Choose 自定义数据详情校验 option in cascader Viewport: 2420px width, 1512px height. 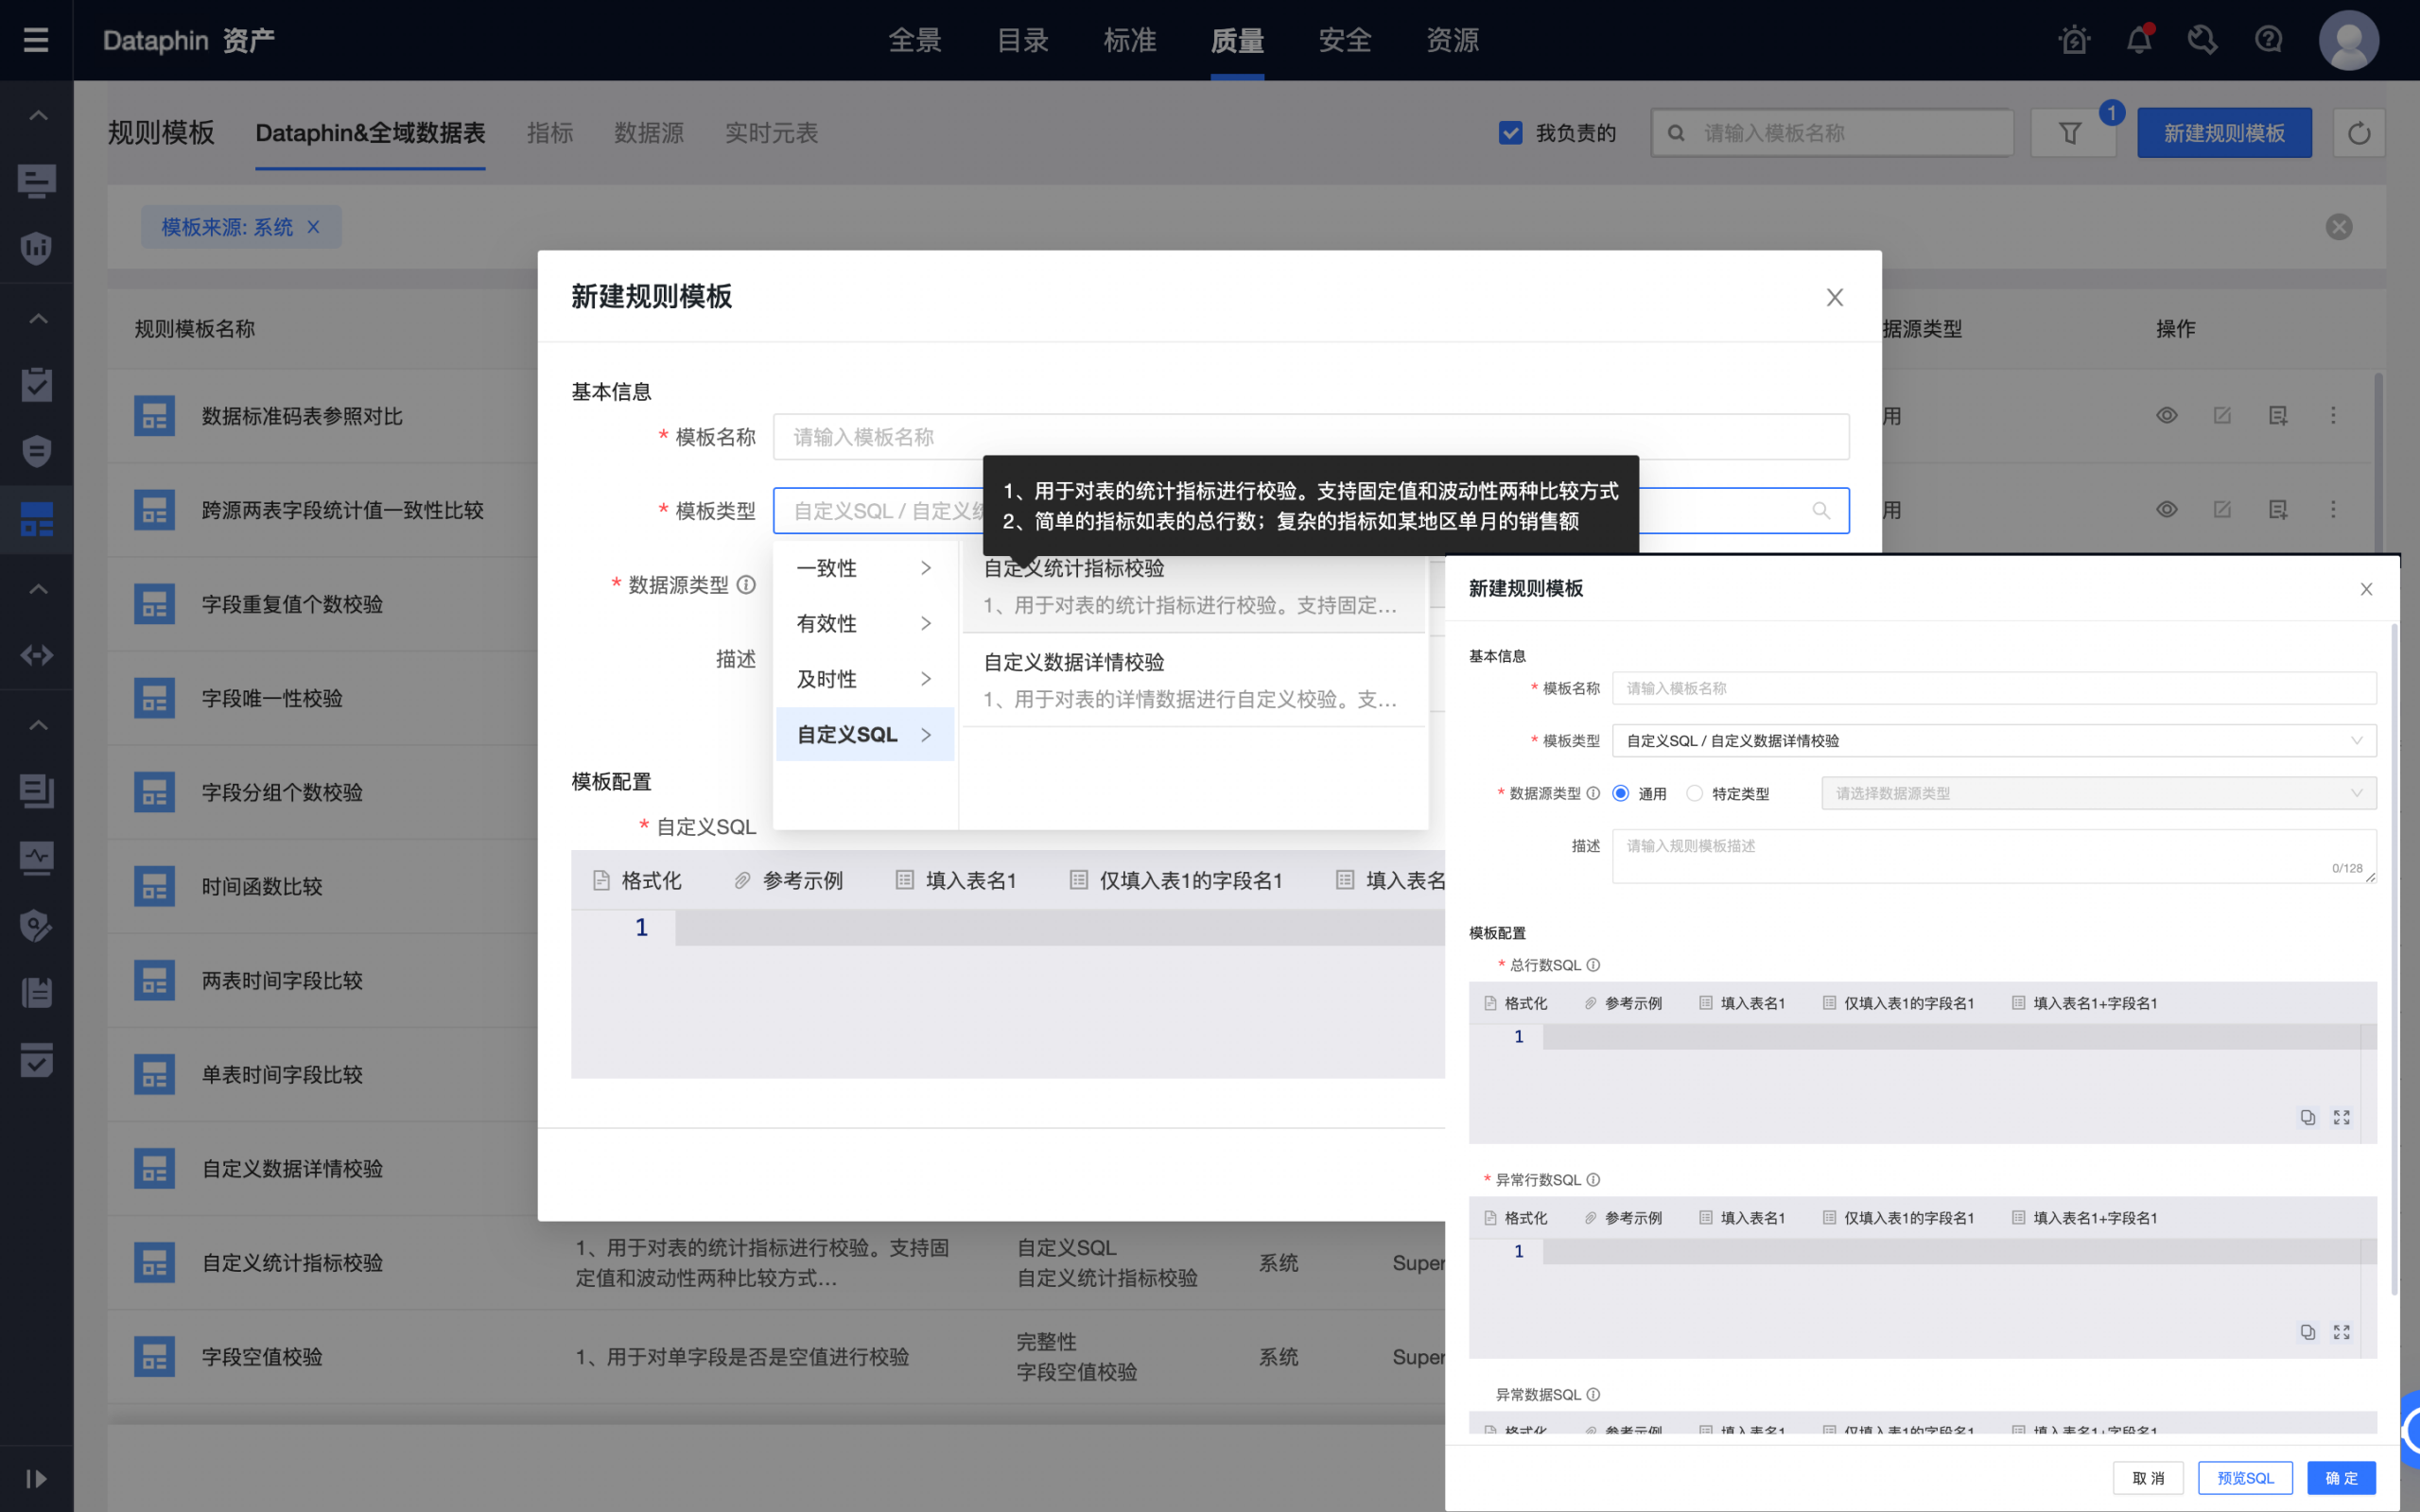[1194, 680]
